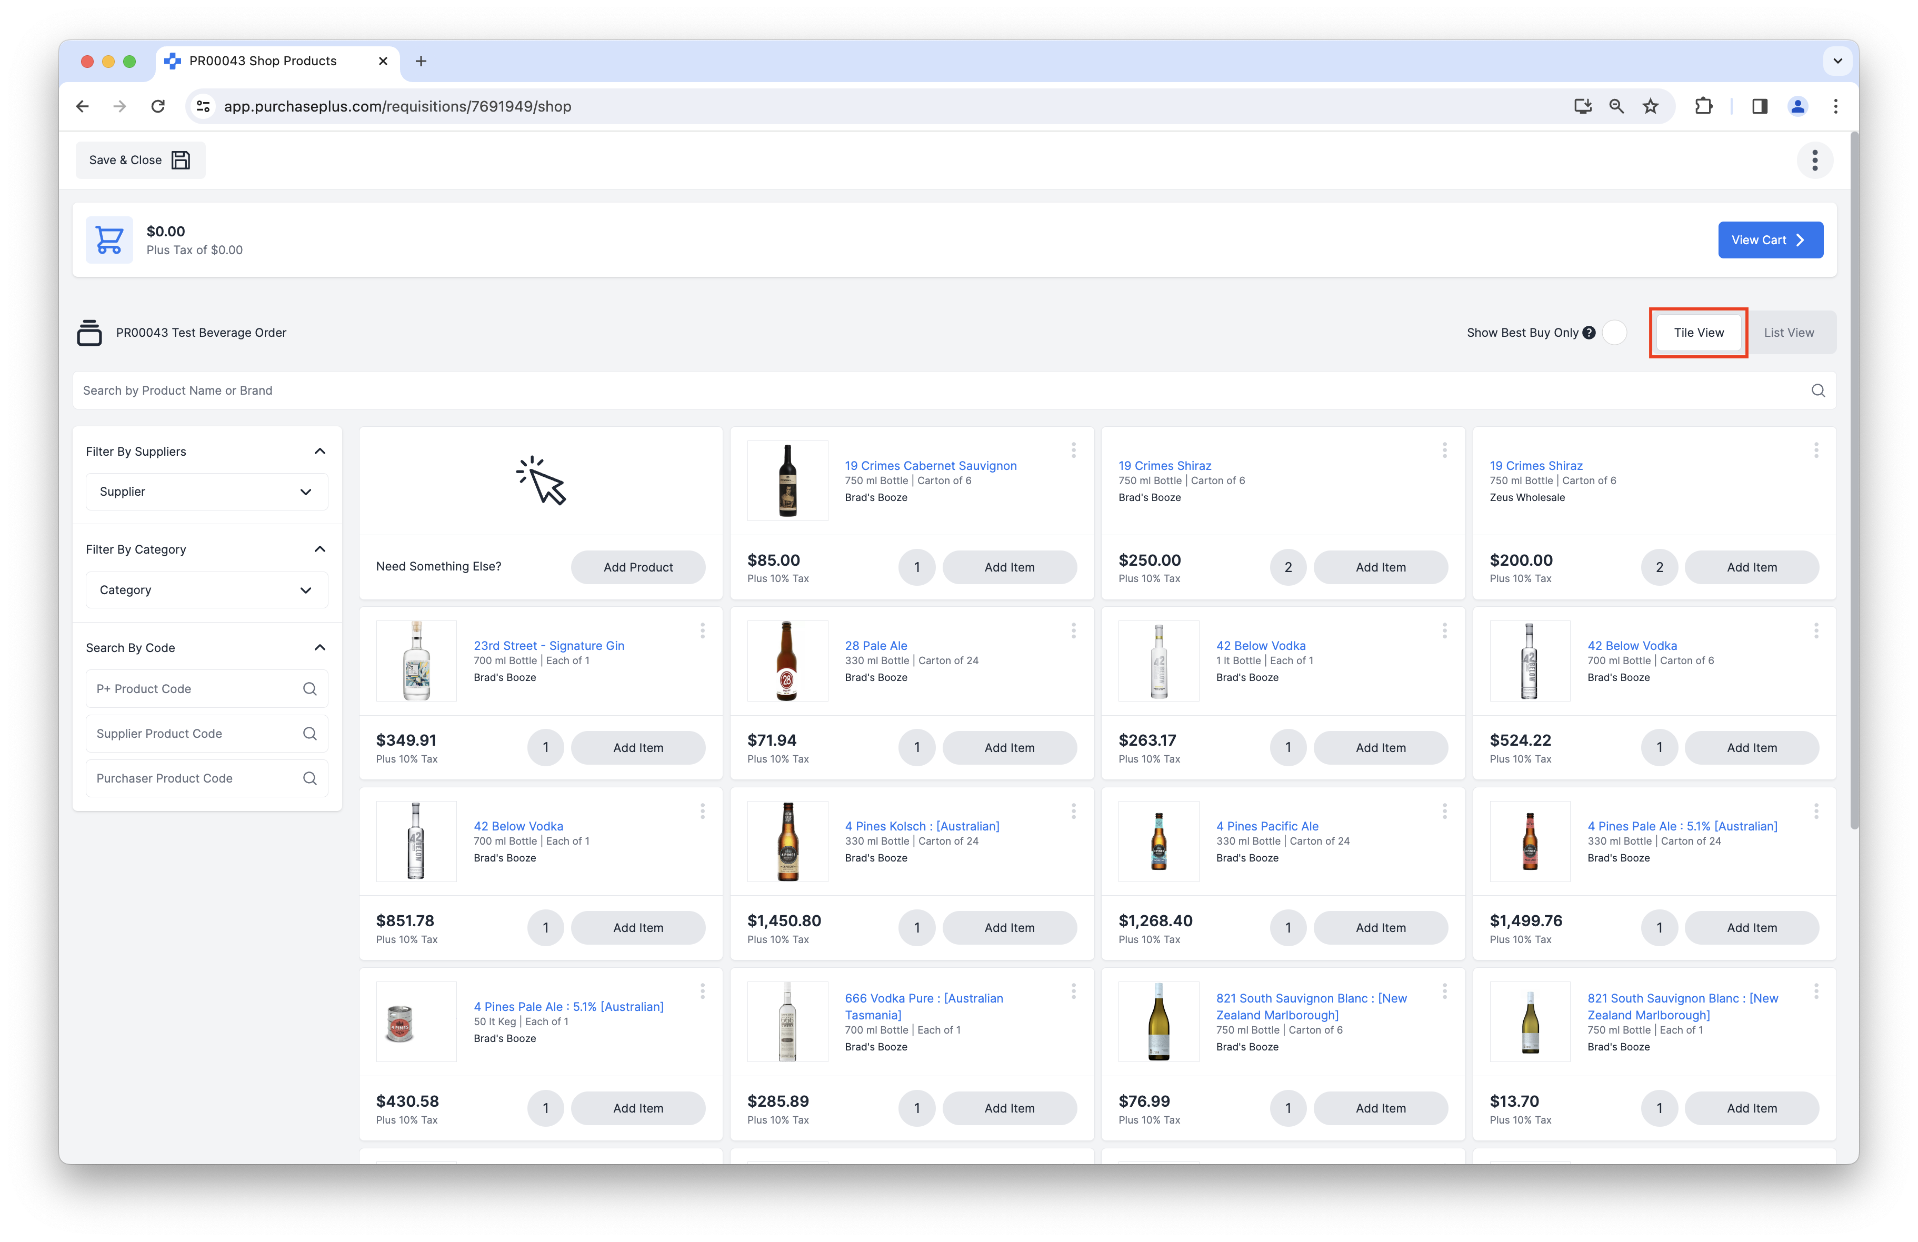
Task: Collapse the Filter By Suppliers section
Action: pyautogui.click(x=320, y=452)
